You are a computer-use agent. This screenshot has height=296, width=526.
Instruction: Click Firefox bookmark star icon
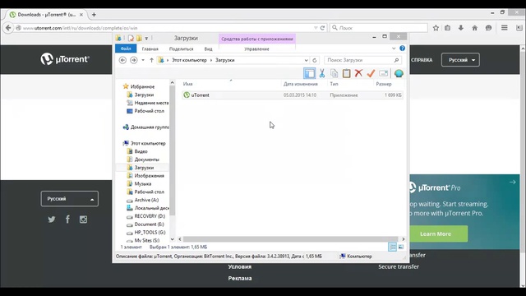(x=436, y=28)
